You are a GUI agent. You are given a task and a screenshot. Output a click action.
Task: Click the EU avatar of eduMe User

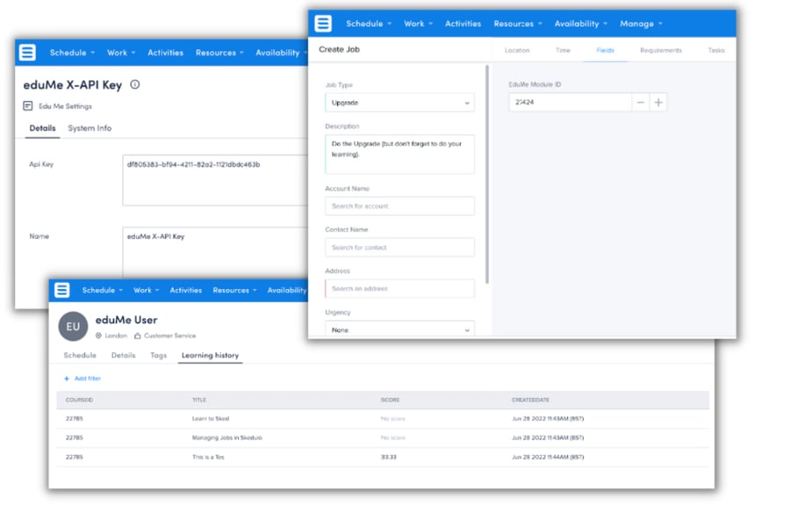pyautogui.click(x=73, y=326)
